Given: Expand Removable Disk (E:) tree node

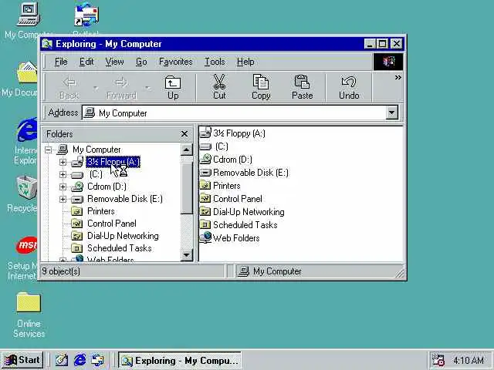Looking at the screenshot, I should pyautogui.click(x=63, y=199).
